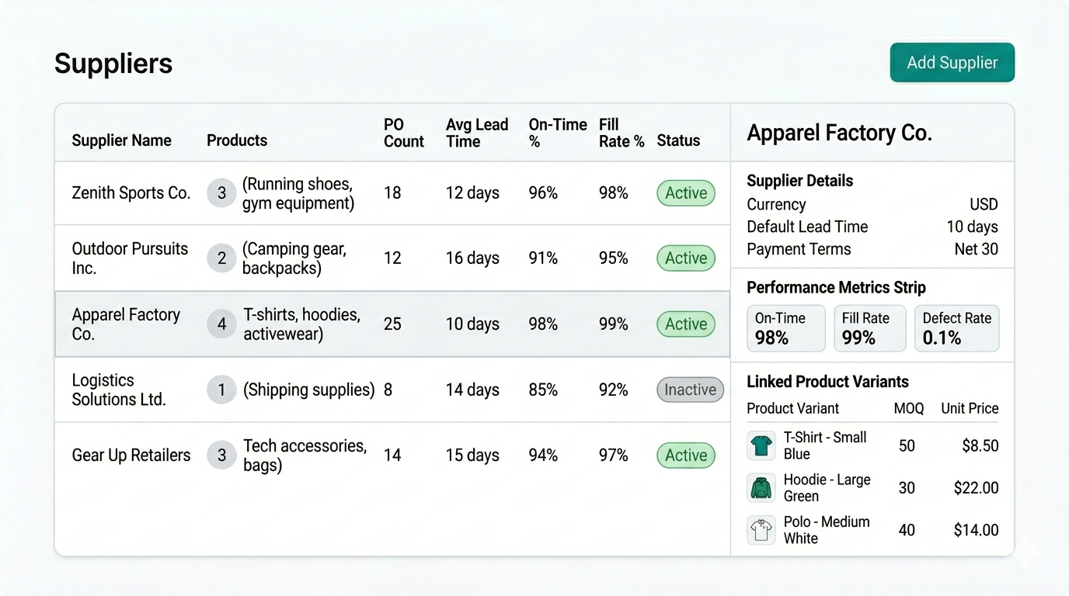Click Outdoor Pursuits product count badge
This screenshot has width=1069, height=596.
pyautogui.click(x=221, y=258)
